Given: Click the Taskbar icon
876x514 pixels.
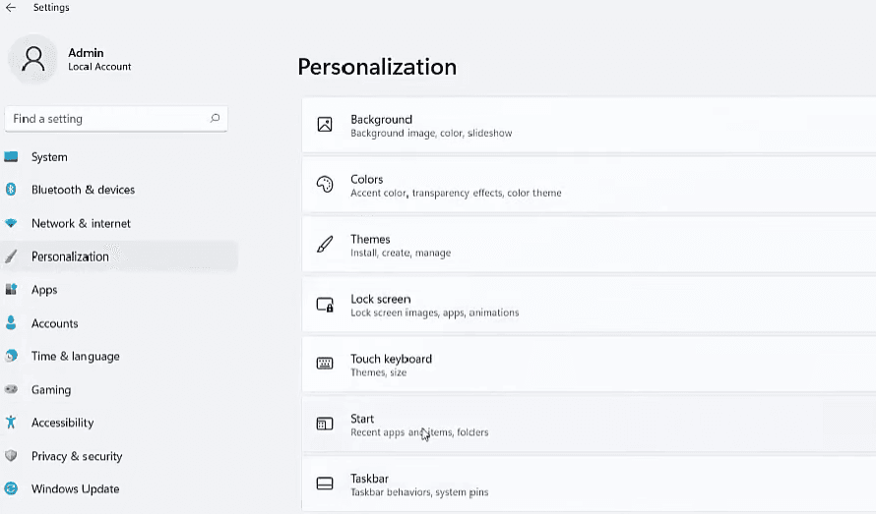Looking at the screenshot, I should [x=325, y=484].
